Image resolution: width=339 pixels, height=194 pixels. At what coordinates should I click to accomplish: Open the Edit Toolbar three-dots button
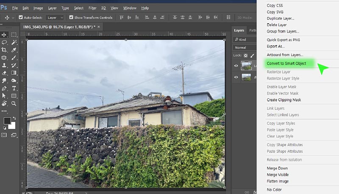tap(4, 111)
